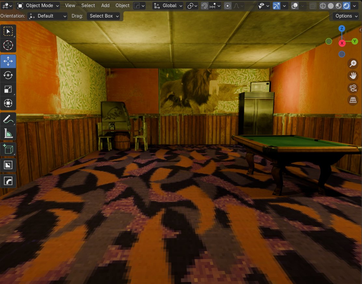Switch perspective/orthographic with grid icon
Screen dimensions: 362x284
click(353, 100)
